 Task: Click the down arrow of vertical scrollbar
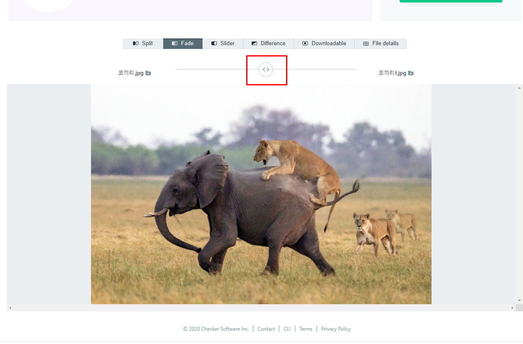click(x=520, y=301)
